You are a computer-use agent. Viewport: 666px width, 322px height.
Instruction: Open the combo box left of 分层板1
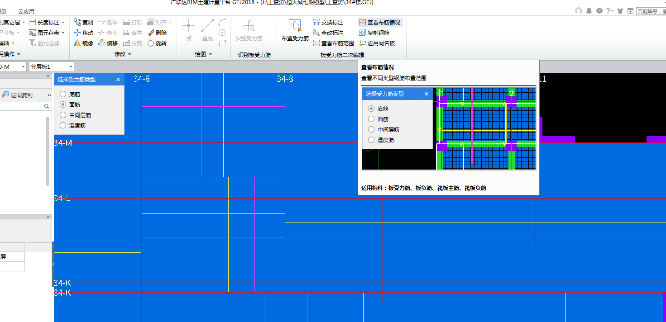click(13, 67)
